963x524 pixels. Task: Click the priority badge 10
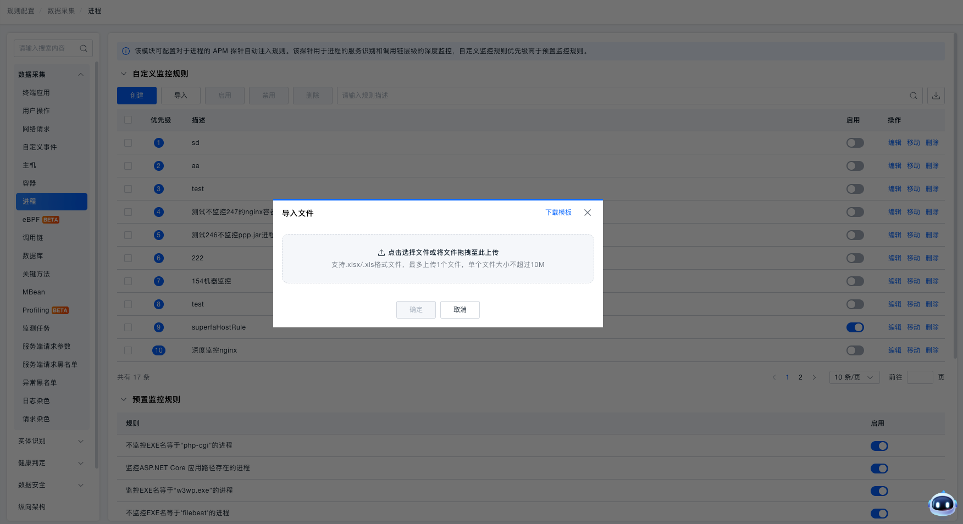point(159,350)
